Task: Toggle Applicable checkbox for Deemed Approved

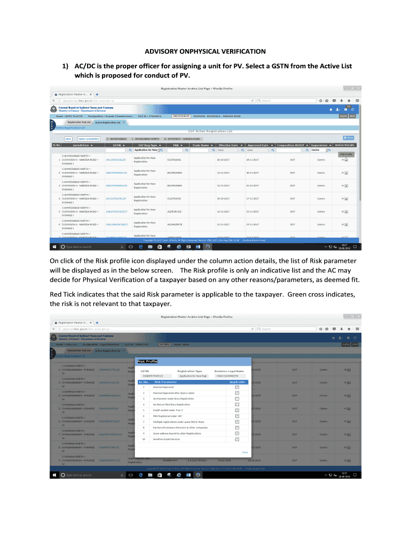Action: point(236,386)
